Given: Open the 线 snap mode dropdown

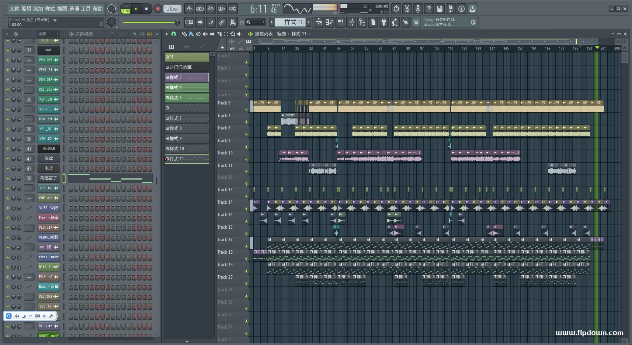Looking at the screenshot, I should coord(256,22).
